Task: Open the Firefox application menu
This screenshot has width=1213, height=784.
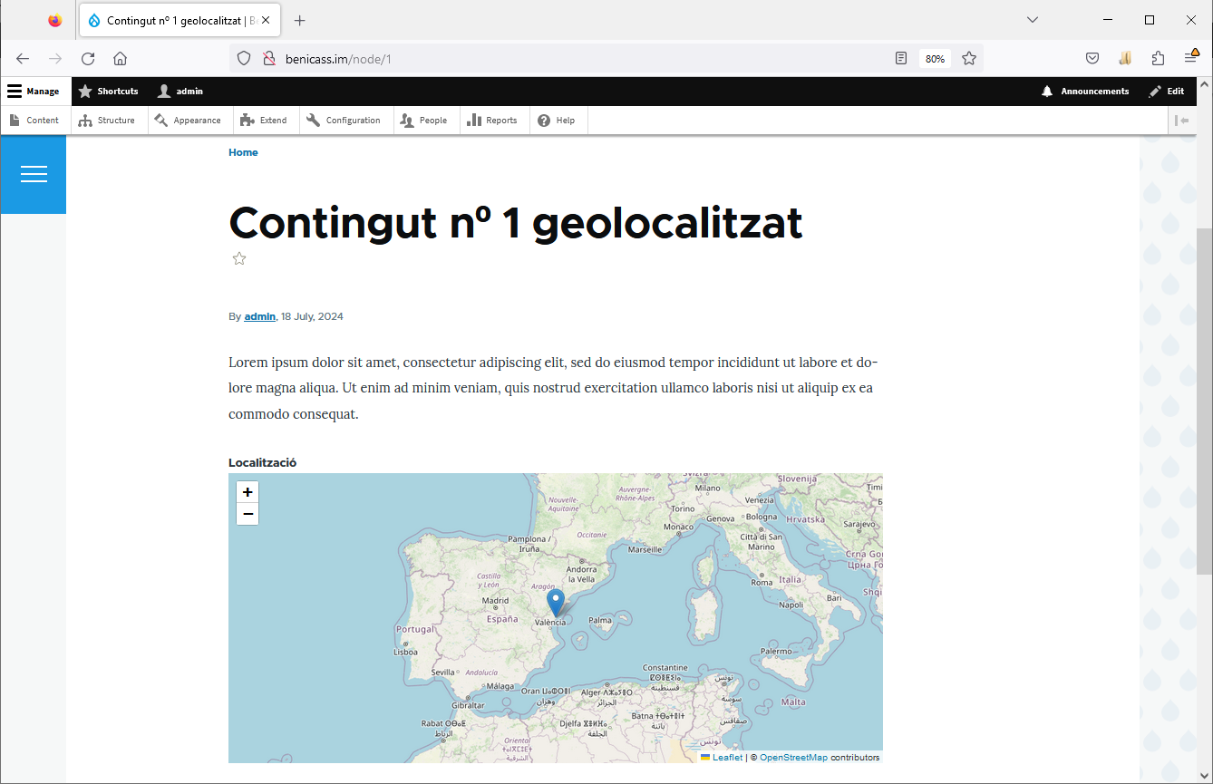Action: (1191, 58)
